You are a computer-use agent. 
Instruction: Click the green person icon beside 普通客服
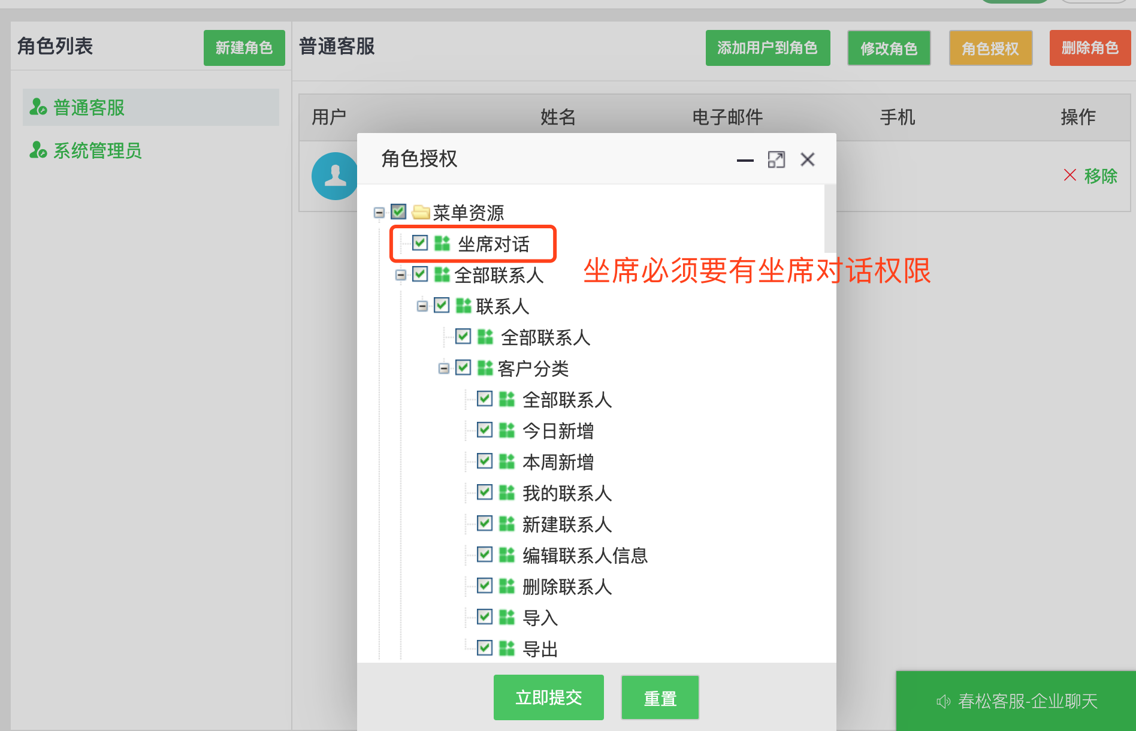coord(39,107)
